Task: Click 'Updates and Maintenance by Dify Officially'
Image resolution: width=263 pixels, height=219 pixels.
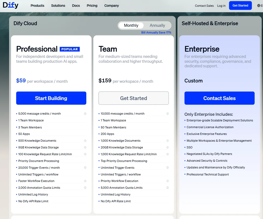Action: [216, 167]
